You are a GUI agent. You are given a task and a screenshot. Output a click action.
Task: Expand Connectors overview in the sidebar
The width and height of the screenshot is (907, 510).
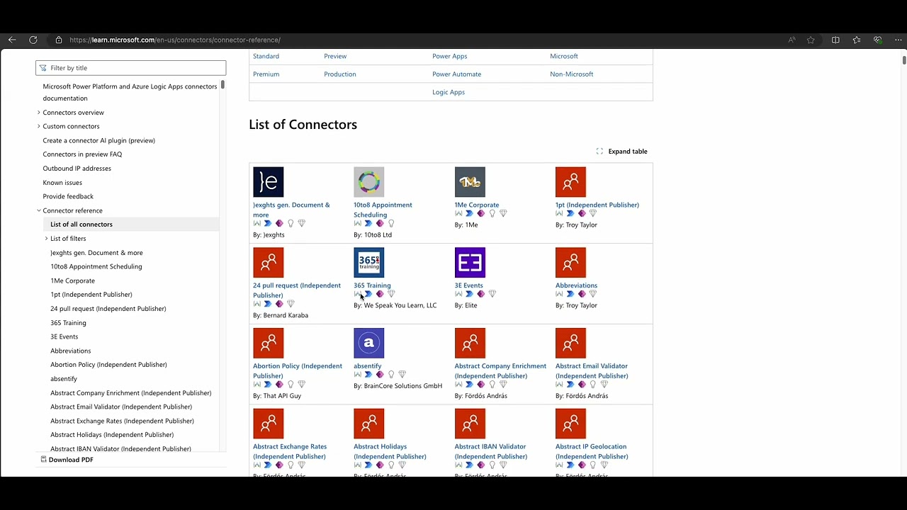click(x=39, y=113)
